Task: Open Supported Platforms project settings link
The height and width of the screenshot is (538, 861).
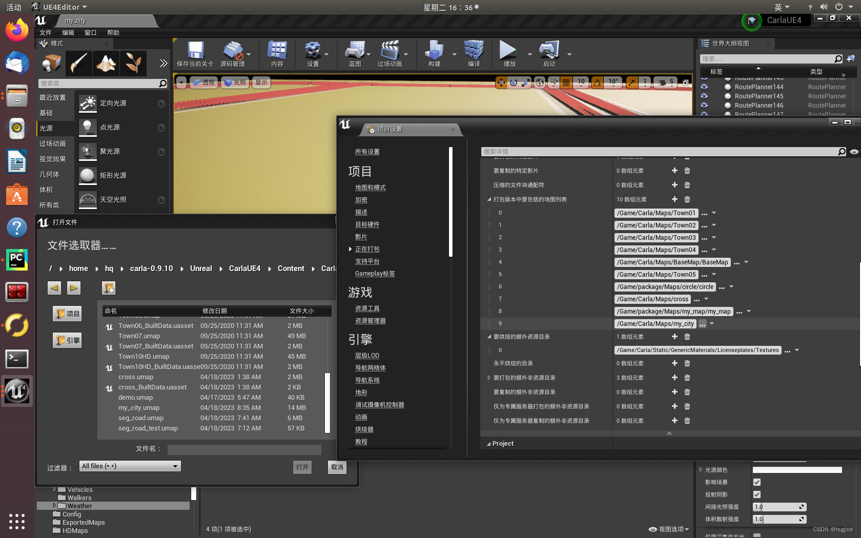Action: [x=367, y=261]
